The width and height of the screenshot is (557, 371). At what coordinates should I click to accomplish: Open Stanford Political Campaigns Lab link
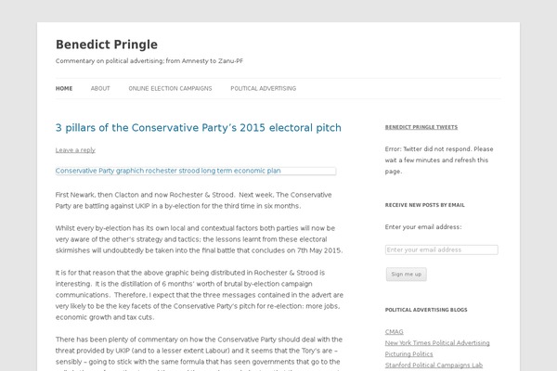click(434, 365)
